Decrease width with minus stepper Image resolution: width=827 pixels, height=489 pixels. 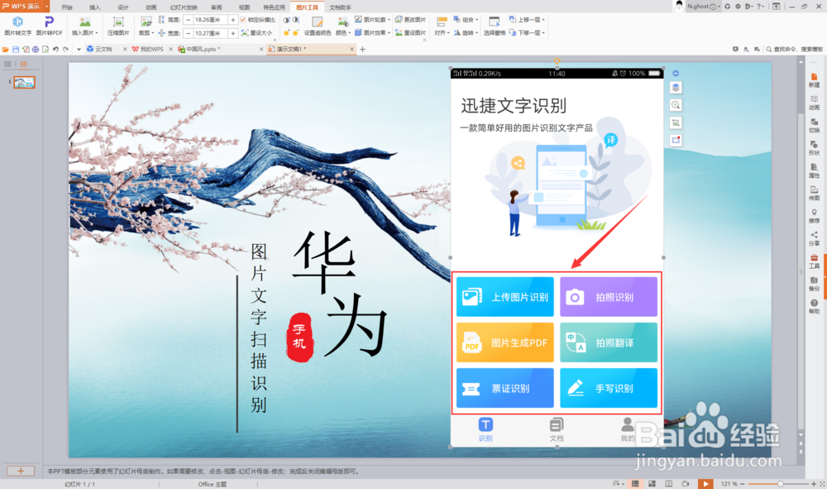pos(188,33)
